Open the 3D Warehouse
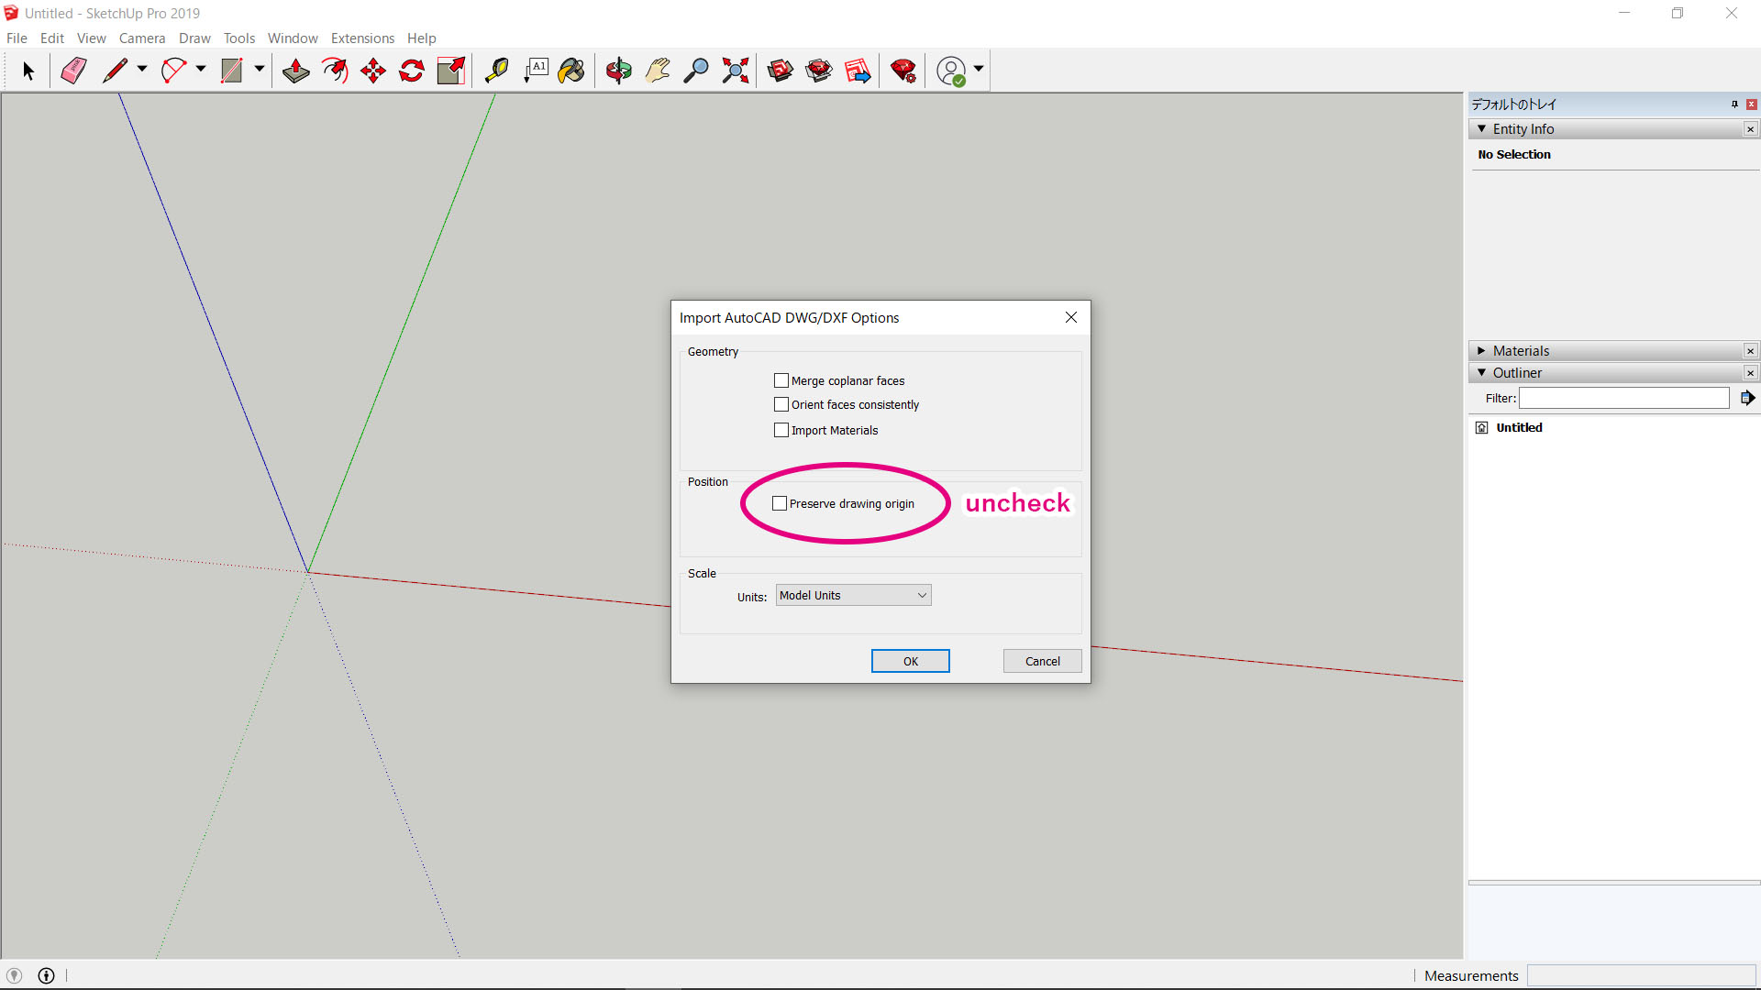This screenshot has width=1761, height=990. (x=781, y=71)
